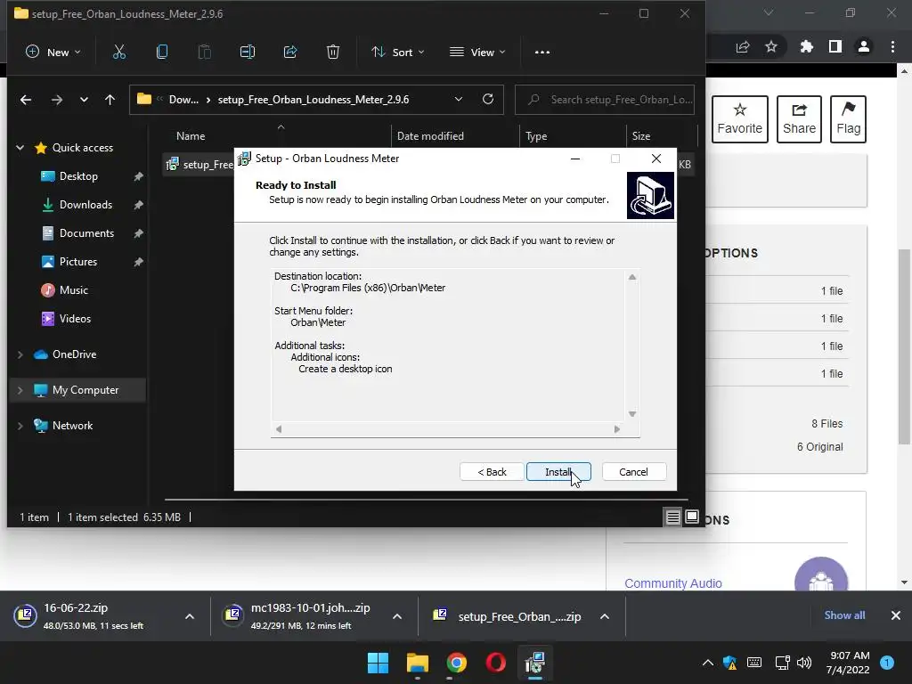Open the browser extensions puzzle icon
The width and height of the screenshot is (912, 684).
click(x=806, y=46)
